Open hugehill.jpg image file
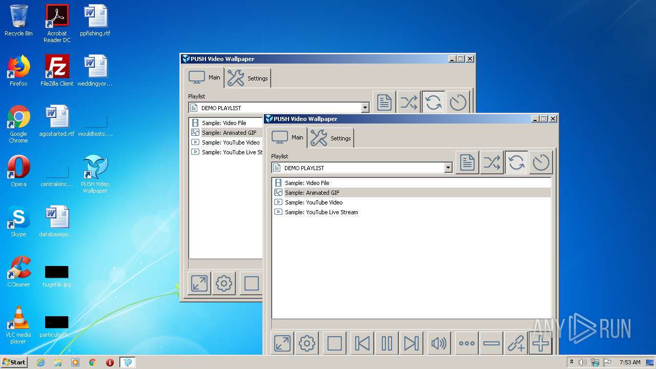This screenshot has width=656, height=369. click(57, 275)
